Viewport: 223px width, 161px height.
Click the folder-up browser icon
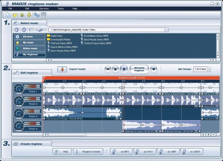(31, 30)
